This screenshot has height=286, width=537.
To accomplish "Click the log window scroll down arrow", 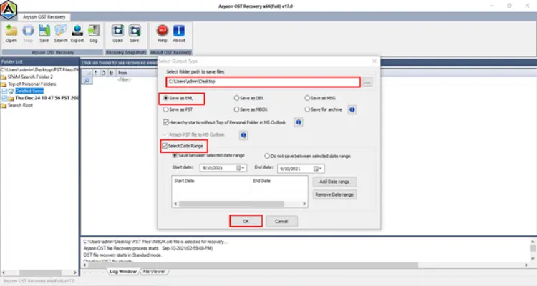I will click(x=533, y=259).
